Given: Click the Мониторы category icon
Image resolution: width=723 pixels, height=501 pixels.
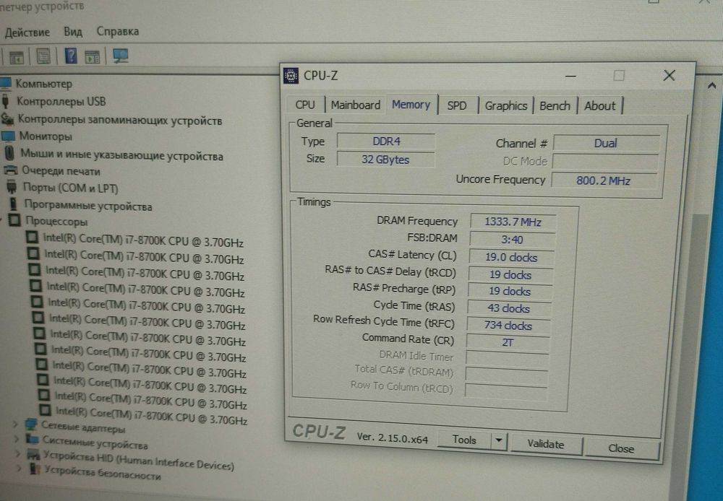Looking at the screenshot, I should pyautogui.click(x=8, y=136).
